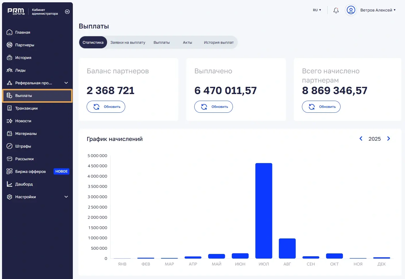
Task: Go to next year in chart
Action: (x=389, y=139)
